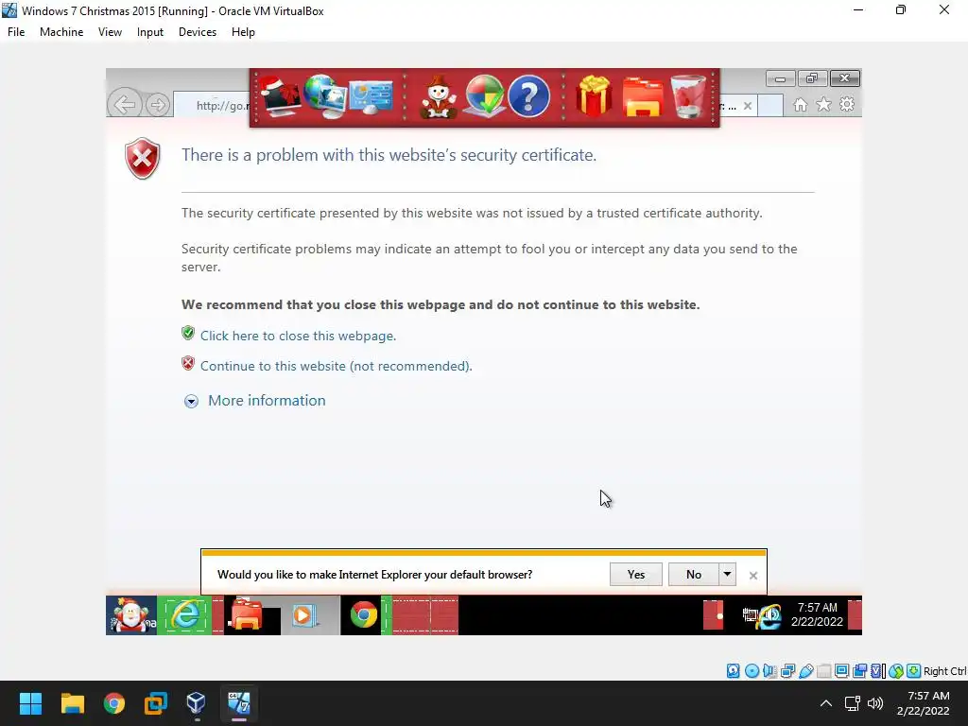Screen dimensions: 968x726
Task: Continue to this website (not recommended)
Action: [337, 366]
